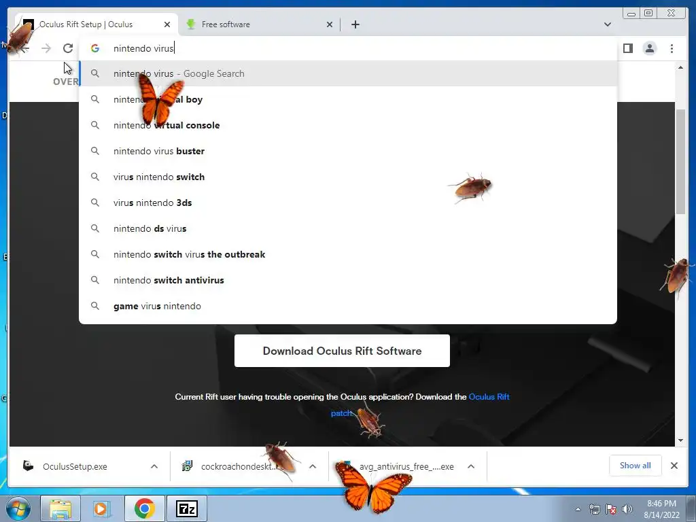Click the search icon beside 'nintendo virus buster'
Screen dimensions: 696x522
95,151
